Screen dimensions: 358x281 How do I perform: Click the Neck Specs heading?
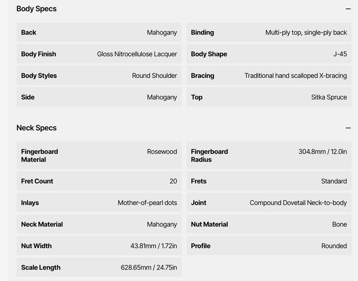37,128
